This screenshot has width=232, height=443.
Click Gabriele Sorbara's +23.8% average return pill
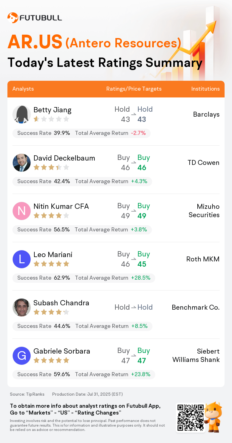tap(141, 374)
